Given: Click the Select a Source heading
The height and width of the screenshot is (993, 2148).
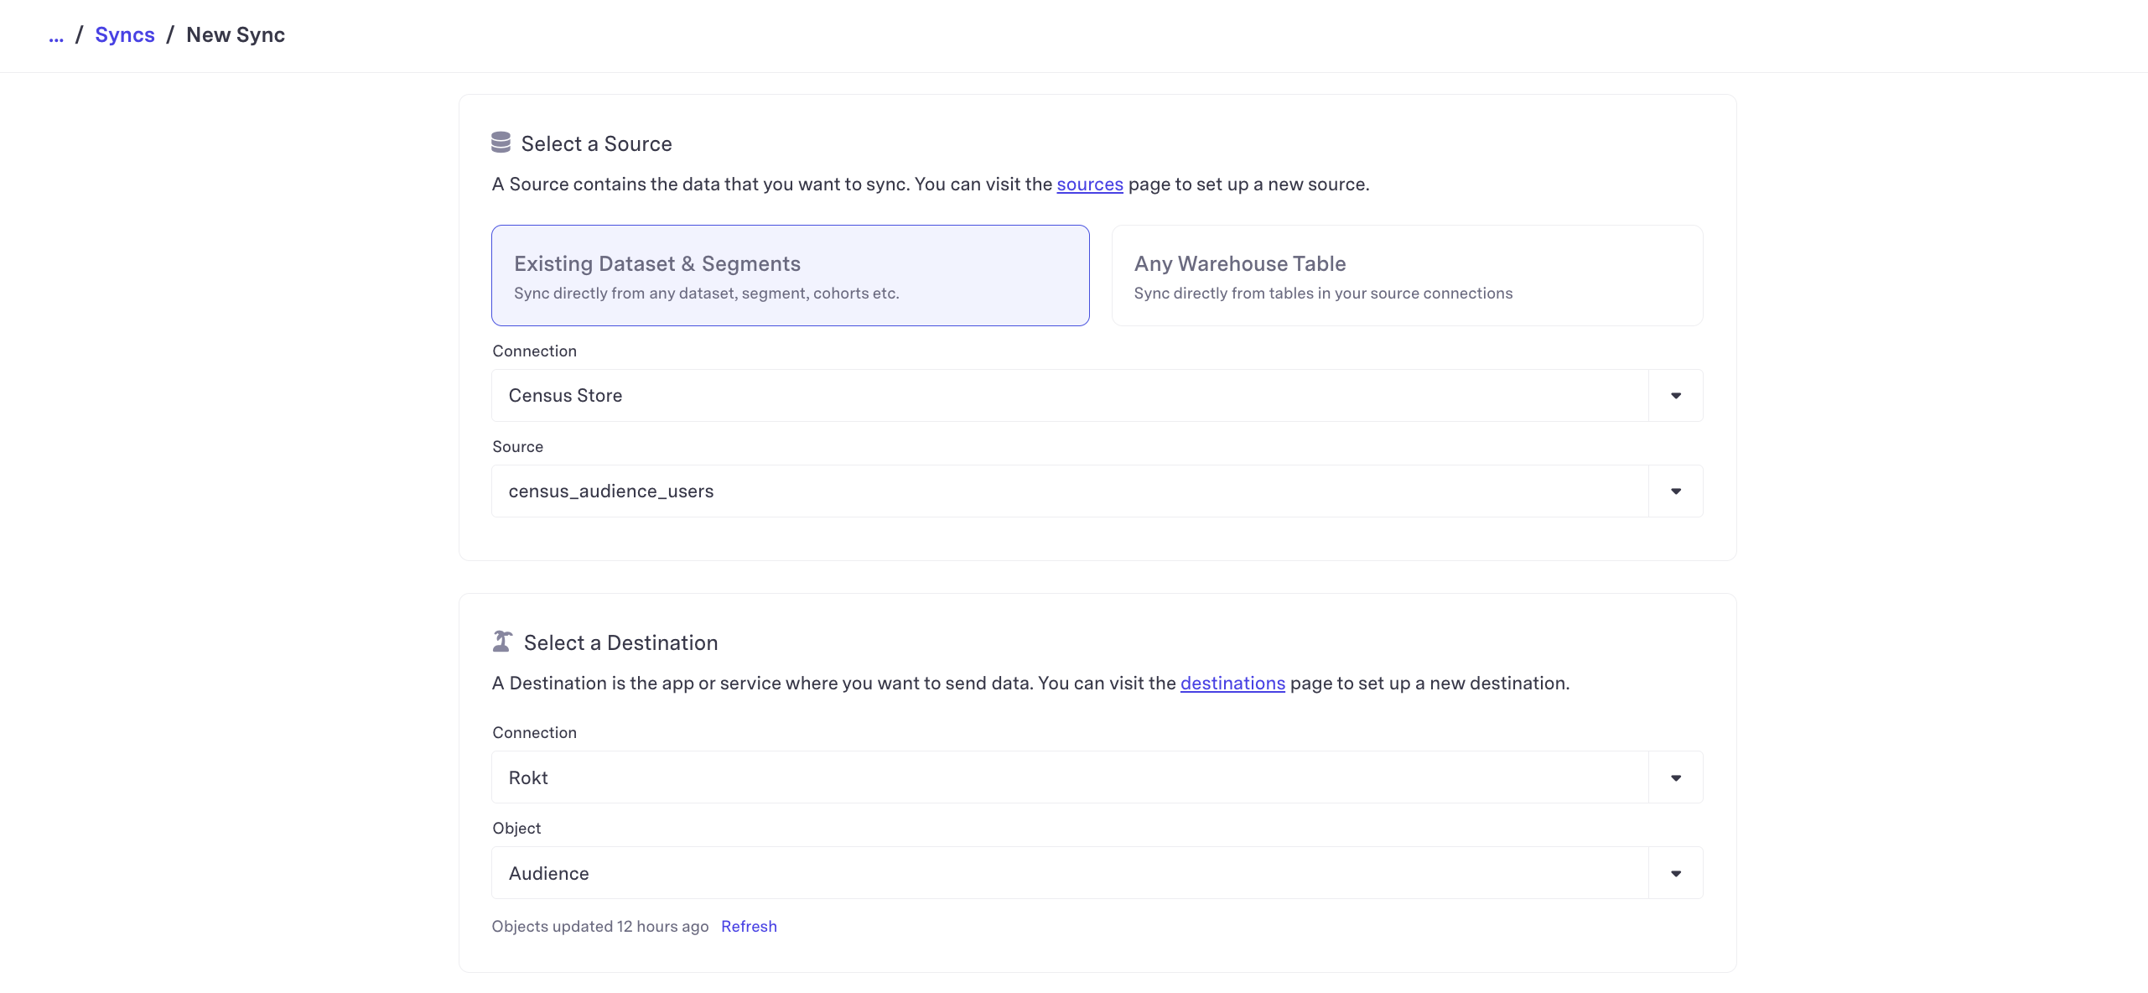Looking at the screenshot, I should [x=596, y=144].
